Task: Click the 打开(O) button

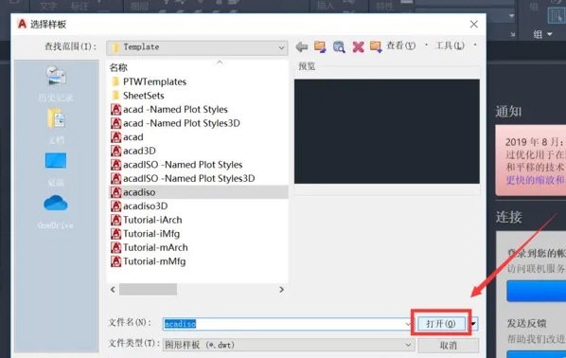Action: tap(441, 324)
